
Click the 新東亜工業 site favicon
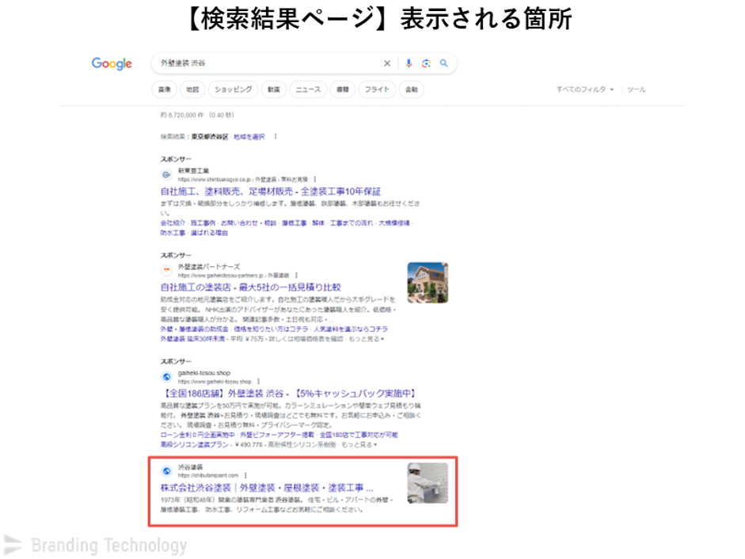tap(166, 175)
